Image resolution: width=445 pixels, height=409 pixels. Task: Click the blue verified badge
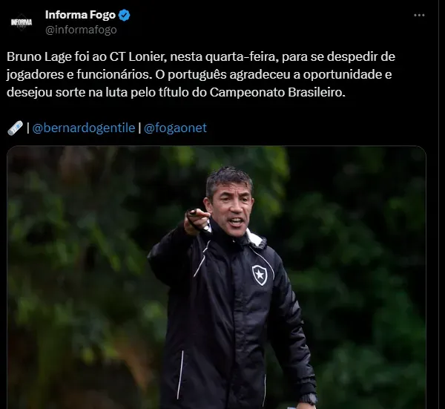[124, 15]
